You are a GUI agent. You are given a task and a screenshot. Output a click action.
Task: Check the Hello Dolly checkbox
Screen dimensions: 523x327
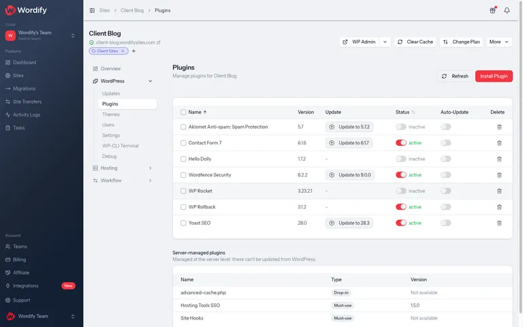(x=183, y=159)
